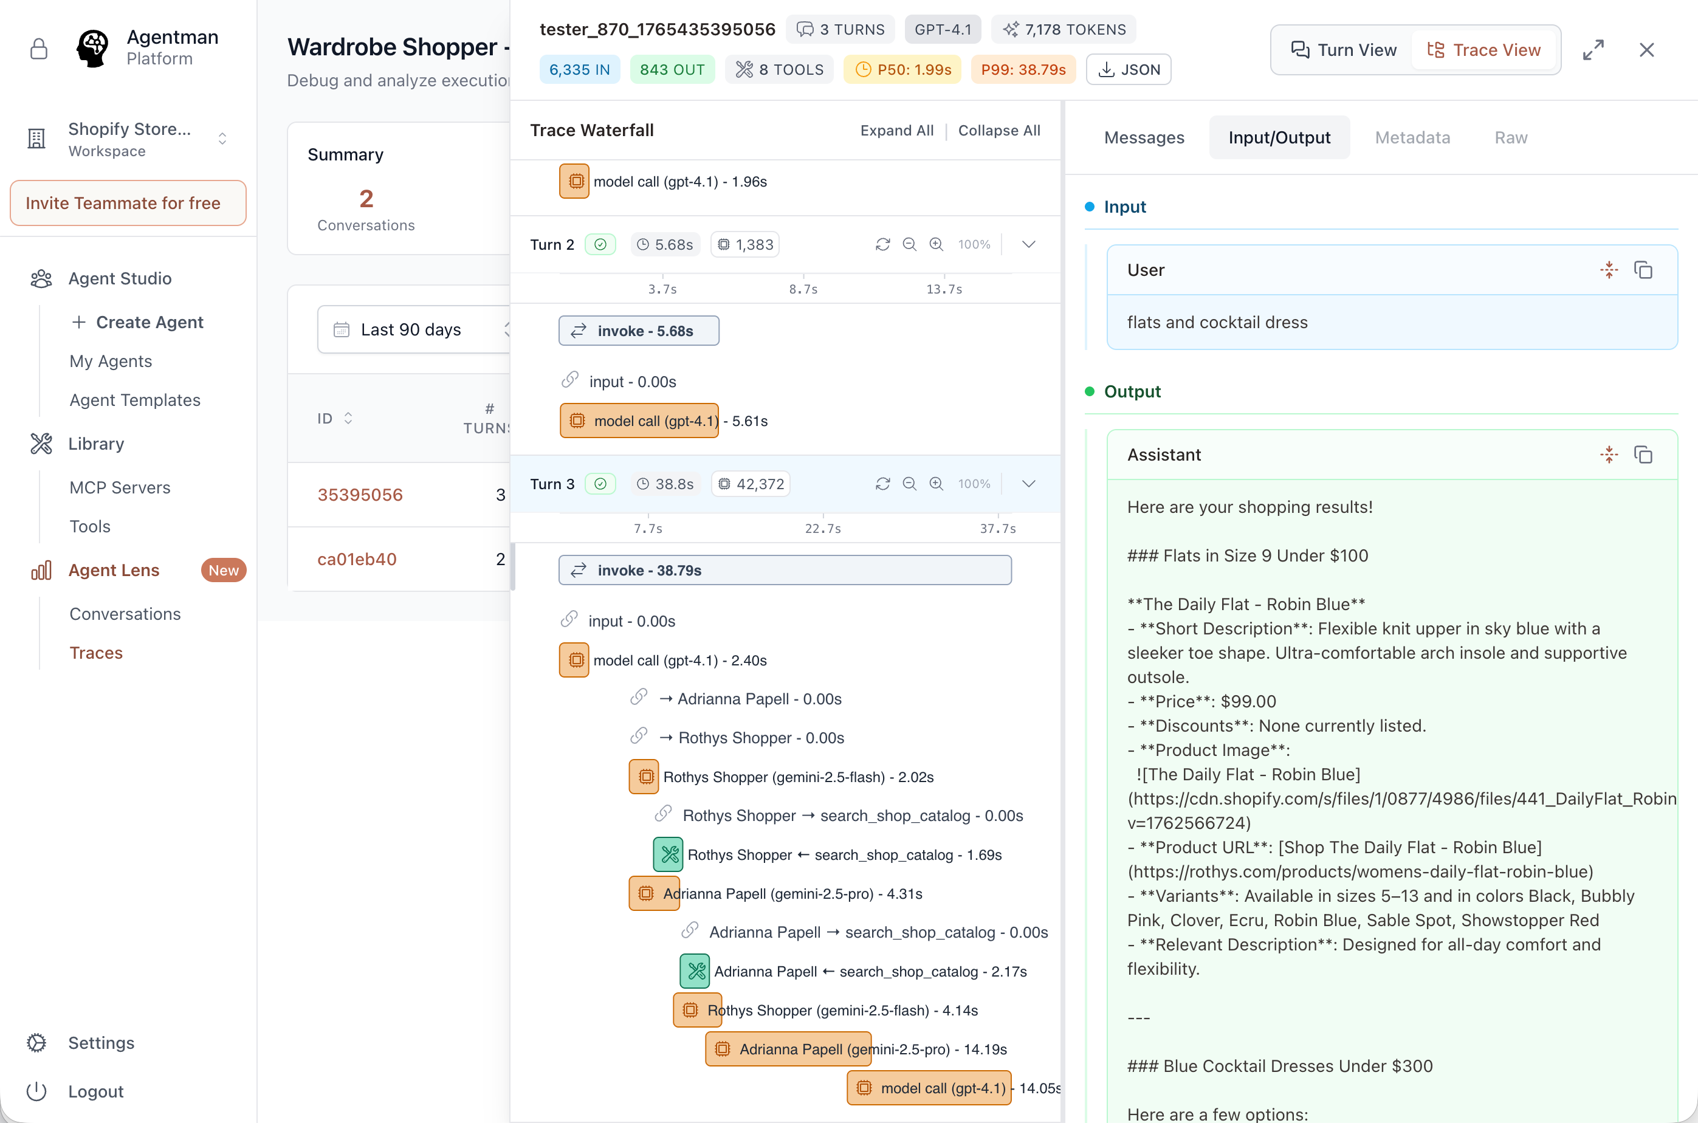Image resolution: width=1698 pixels, height=1123 pixels.
Task: Copy the Assistant output message
Action: (1643, 455)
